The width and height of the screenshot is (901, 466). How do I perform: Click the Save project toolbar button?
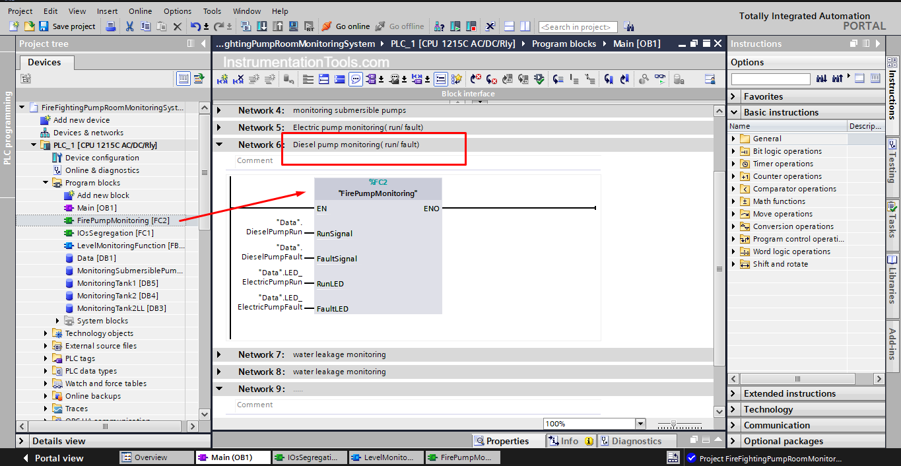(67, 26)
